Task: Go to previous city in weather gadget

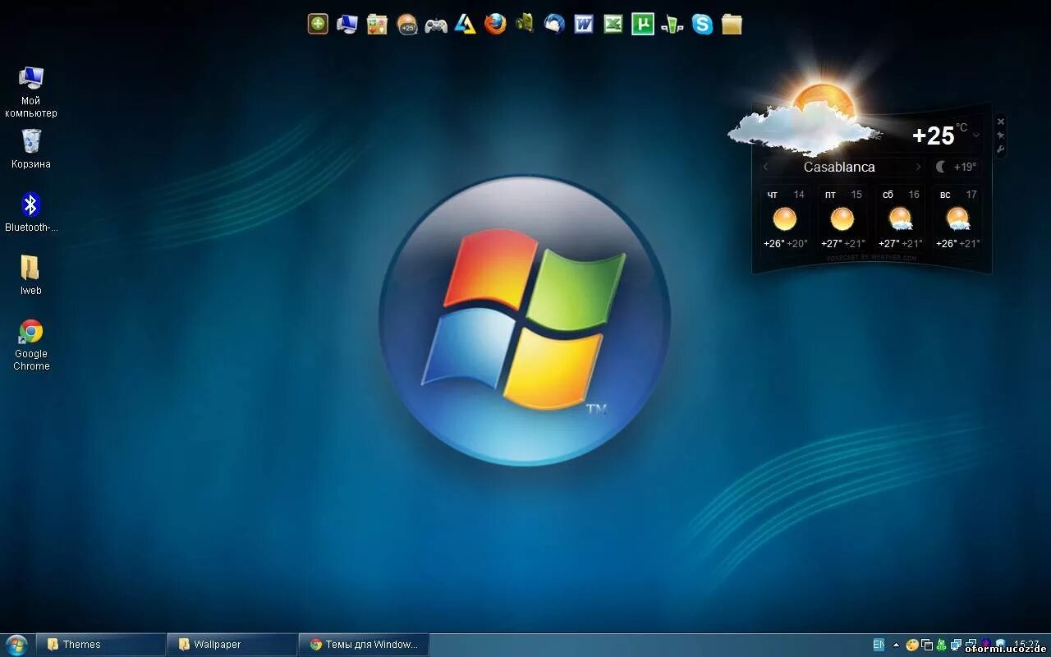Action: click(x=765, y=167)
